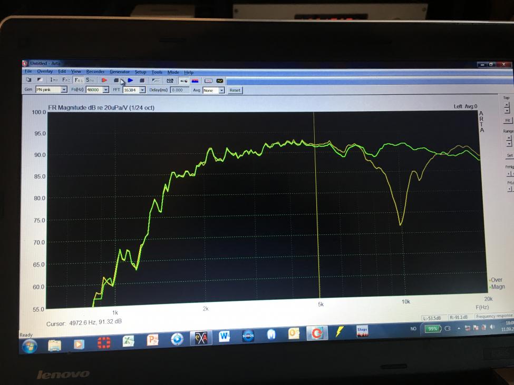Switch to Arta red C taskbar icon
This screenshot has width=514, height=385.
317,333
